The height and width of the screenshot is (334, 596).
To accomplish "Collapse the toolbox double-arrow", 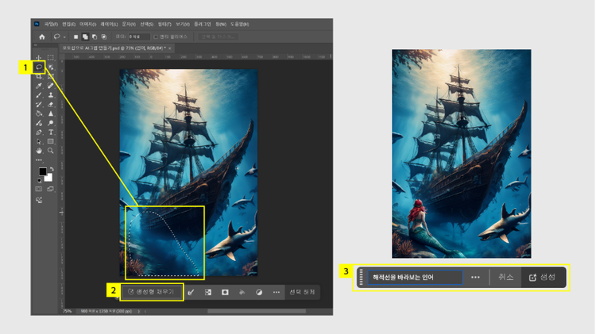I will pos(35,45).
